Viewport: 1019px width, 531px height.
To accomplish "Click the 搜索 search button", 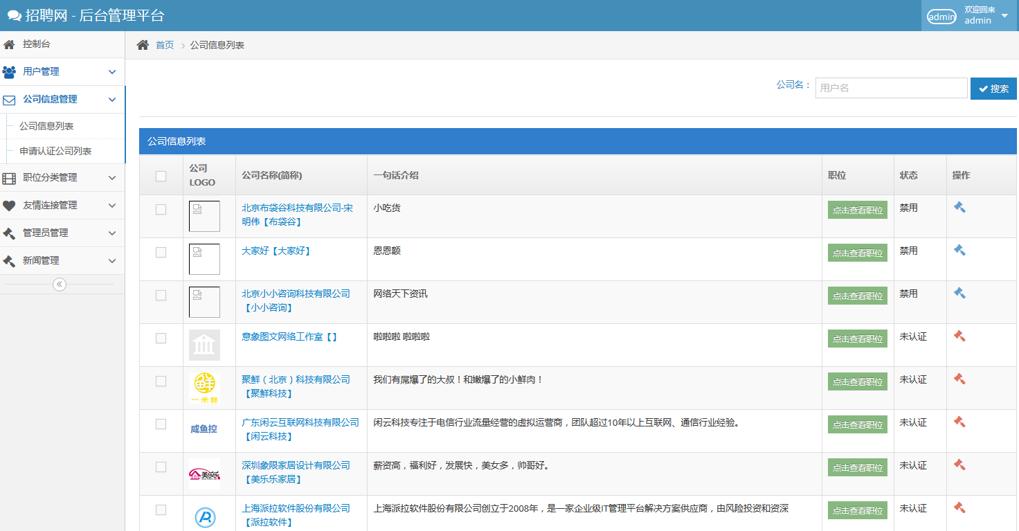I will 993,89.
